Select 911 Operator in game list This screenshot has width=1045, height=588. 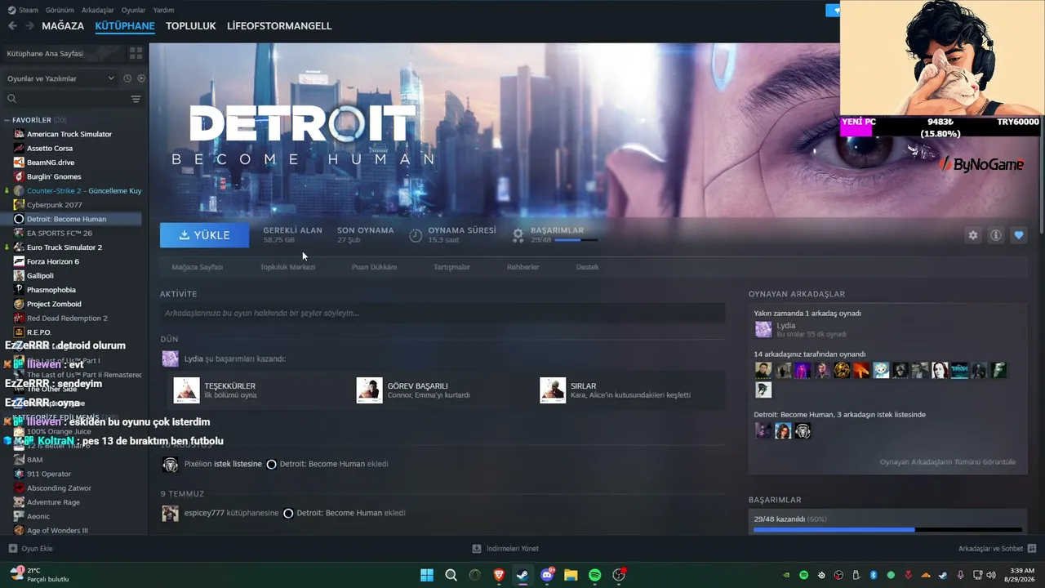[49, 474]
